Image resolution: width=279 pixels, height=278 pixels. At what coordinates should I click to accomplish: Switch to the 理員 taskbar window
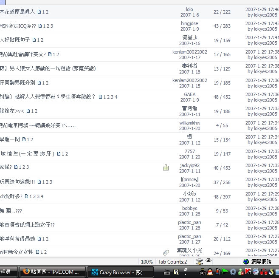[8, 272]
